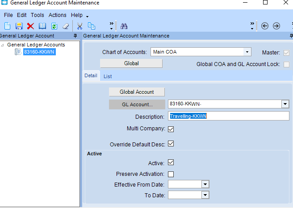
Task: Click the Global button
Action: click(131, 63)
